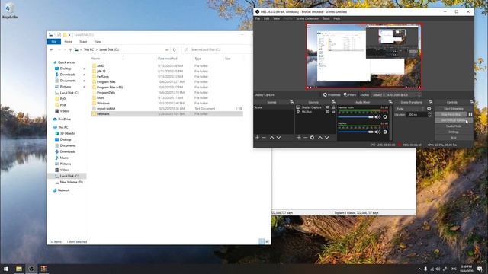Add a new source with the Sources plus icon

click(x=299, y=137)
